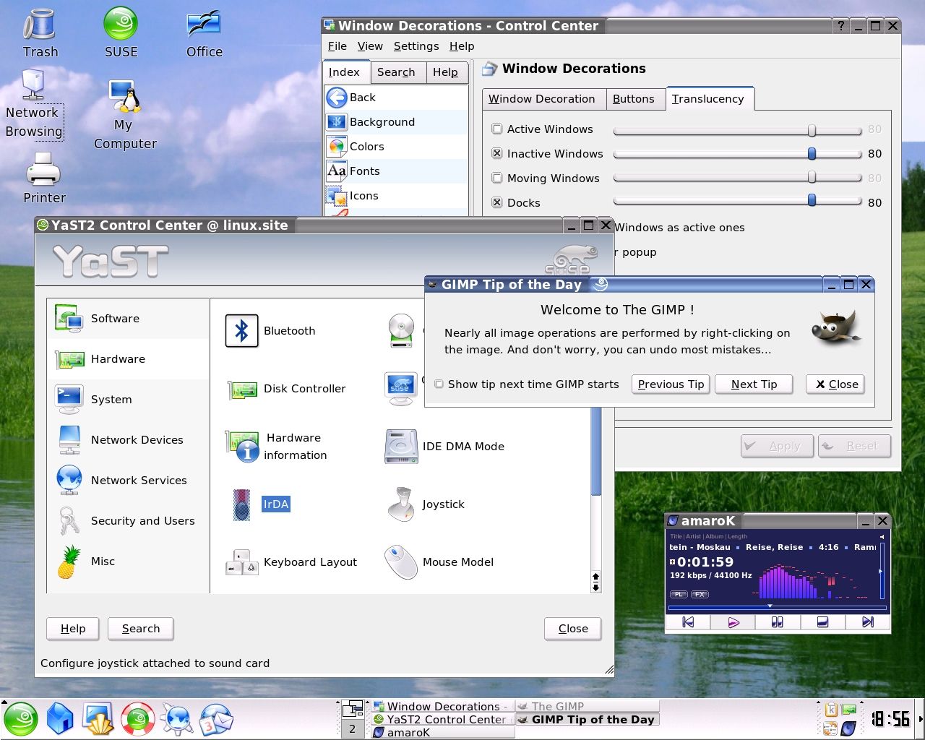Open Icons settings in Control Center index
The image size is (925, 740).
tap(396, 196)
